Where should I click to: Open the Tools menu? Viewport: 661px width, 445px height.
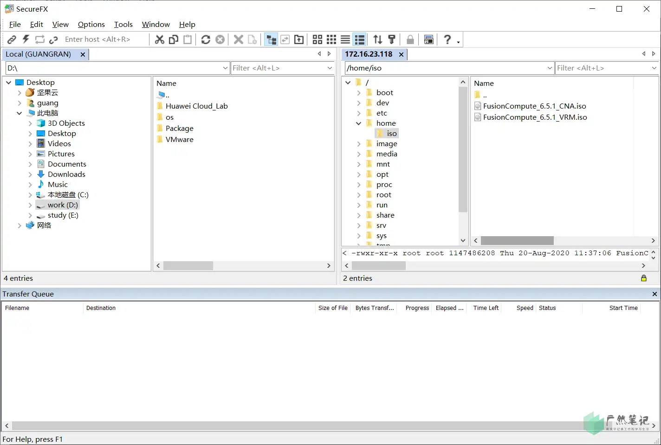(x=123, y=24)
